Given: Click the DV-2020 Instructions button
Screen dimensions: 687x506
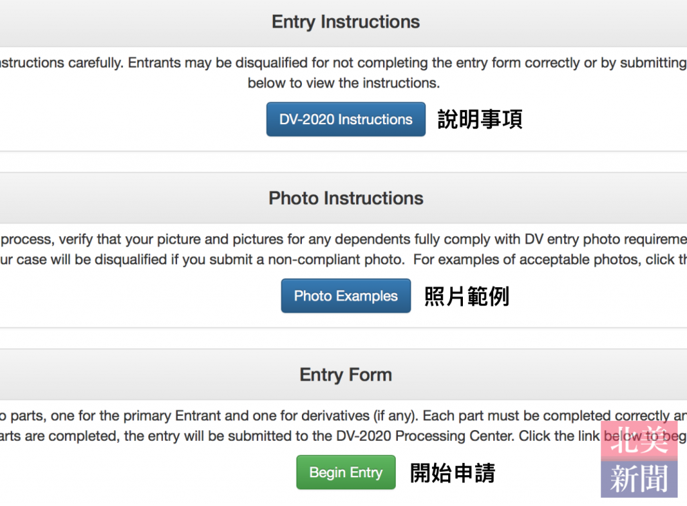Looking at the screenshot, I should tap(346, 119).
